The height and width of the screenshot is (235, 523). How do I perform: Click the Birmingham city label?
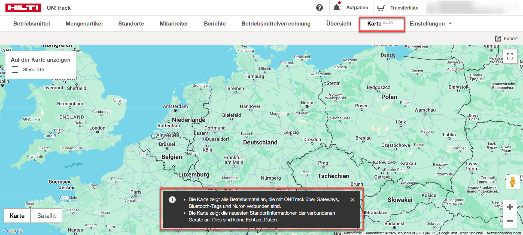click(x=70, y=104)
